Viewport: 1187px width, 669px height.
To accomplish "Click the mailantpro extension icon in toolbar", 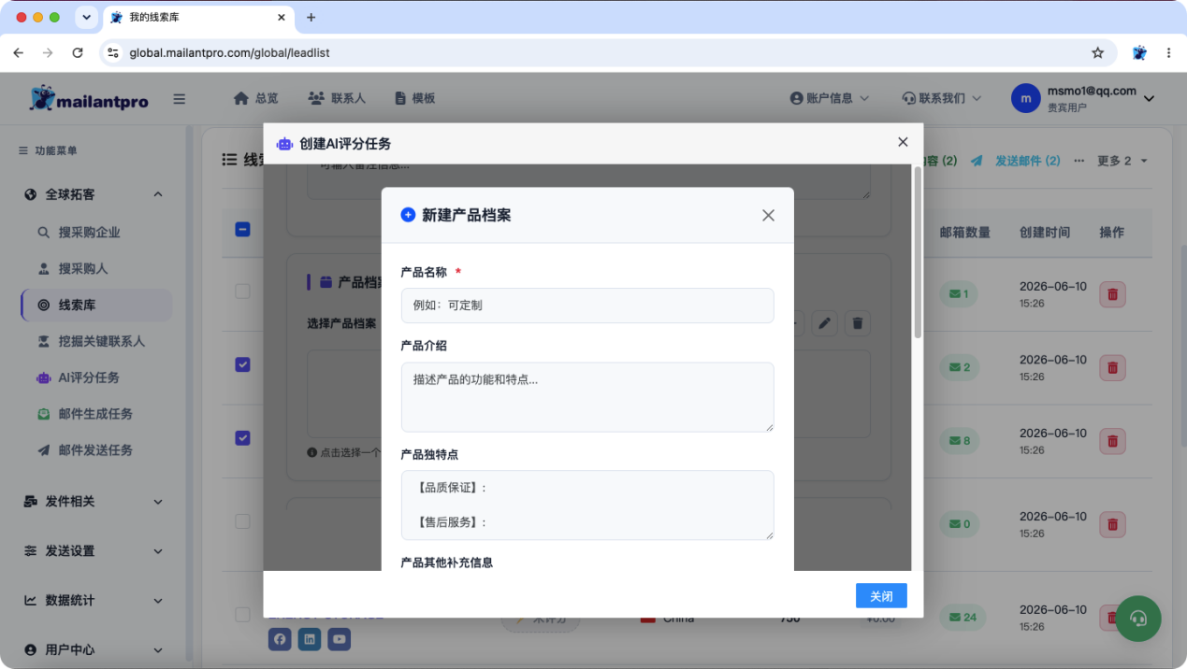I will tap(1139, 53).
